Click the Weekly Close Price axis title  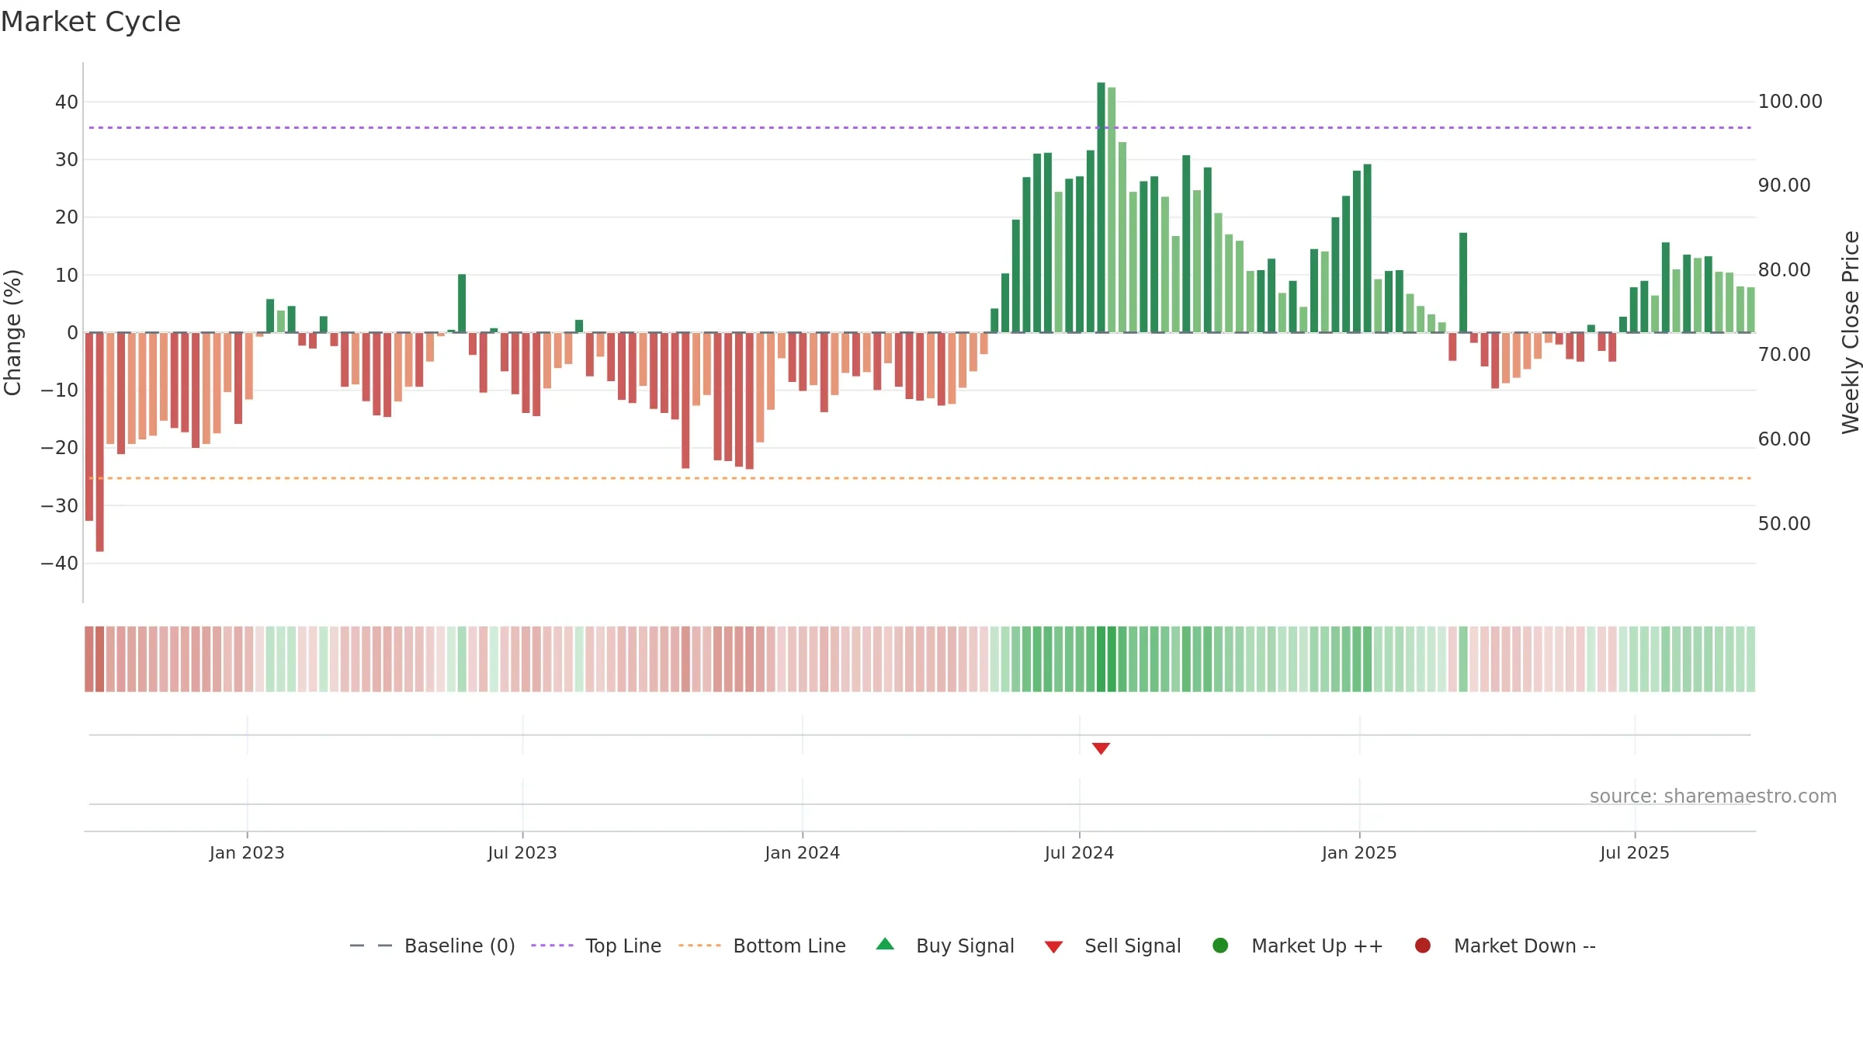1851,332
